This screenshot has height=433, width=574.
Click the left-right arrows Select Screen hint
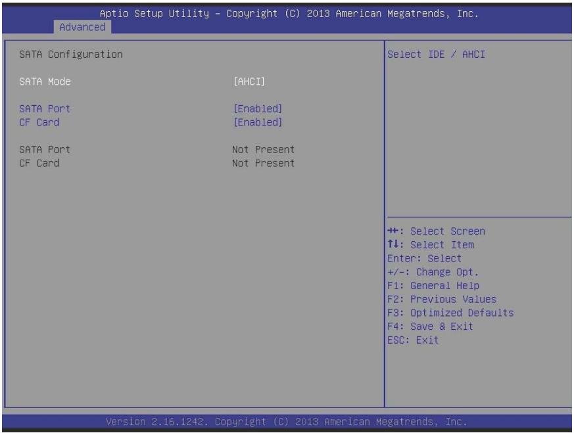pos(437,231)
